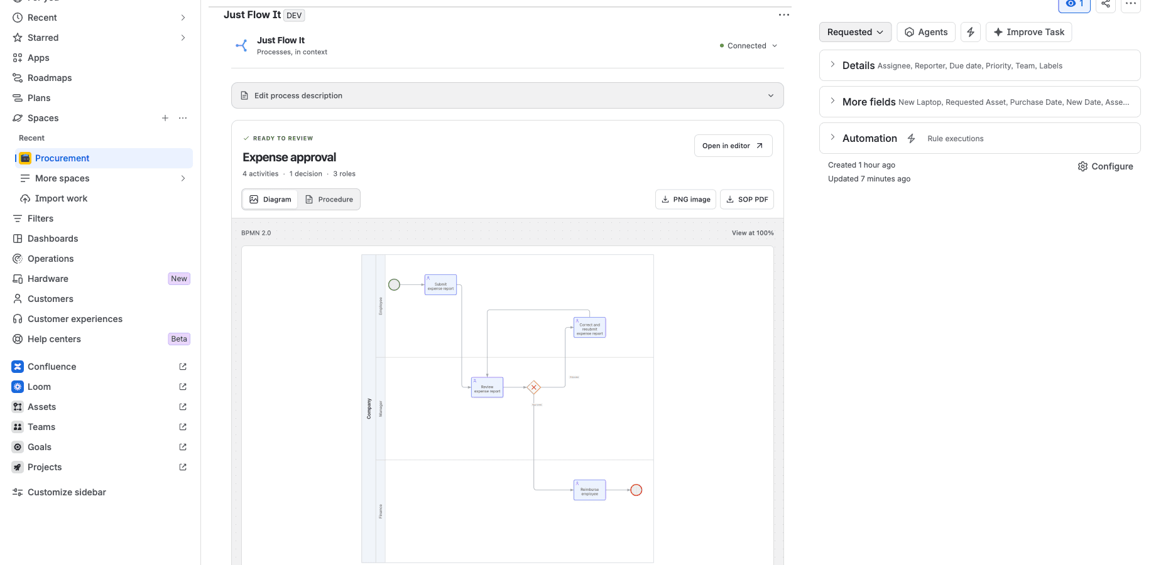Click the Loom app icon
1156x565 pixels.
tap(18, 387)
